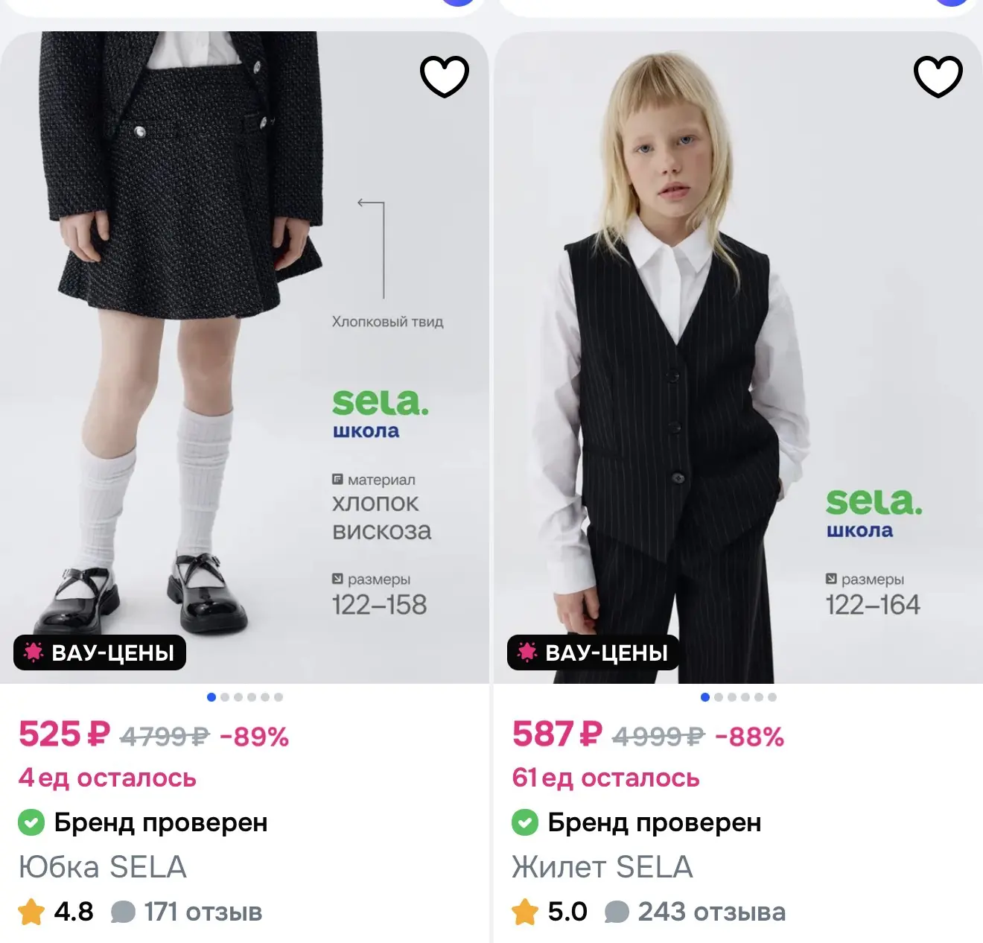Tap the ВАУ-ЦЕНЫ badge on skirt
Viewport: 983px width, 943px height.
[x=100, y=653]
